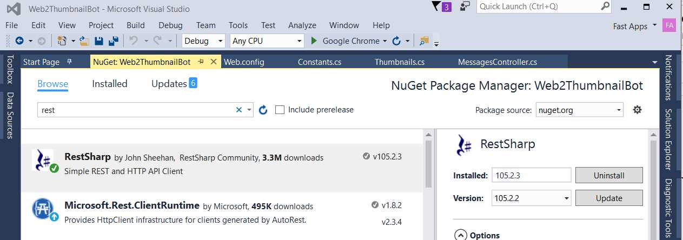Screen dimensions: 683x240
Task: Open the Solution Explorer side panel
Action: [668, 139]
